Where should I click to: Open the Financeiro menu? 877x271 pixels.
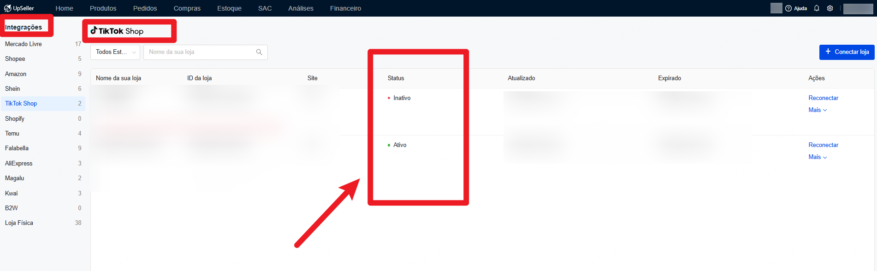345,8
